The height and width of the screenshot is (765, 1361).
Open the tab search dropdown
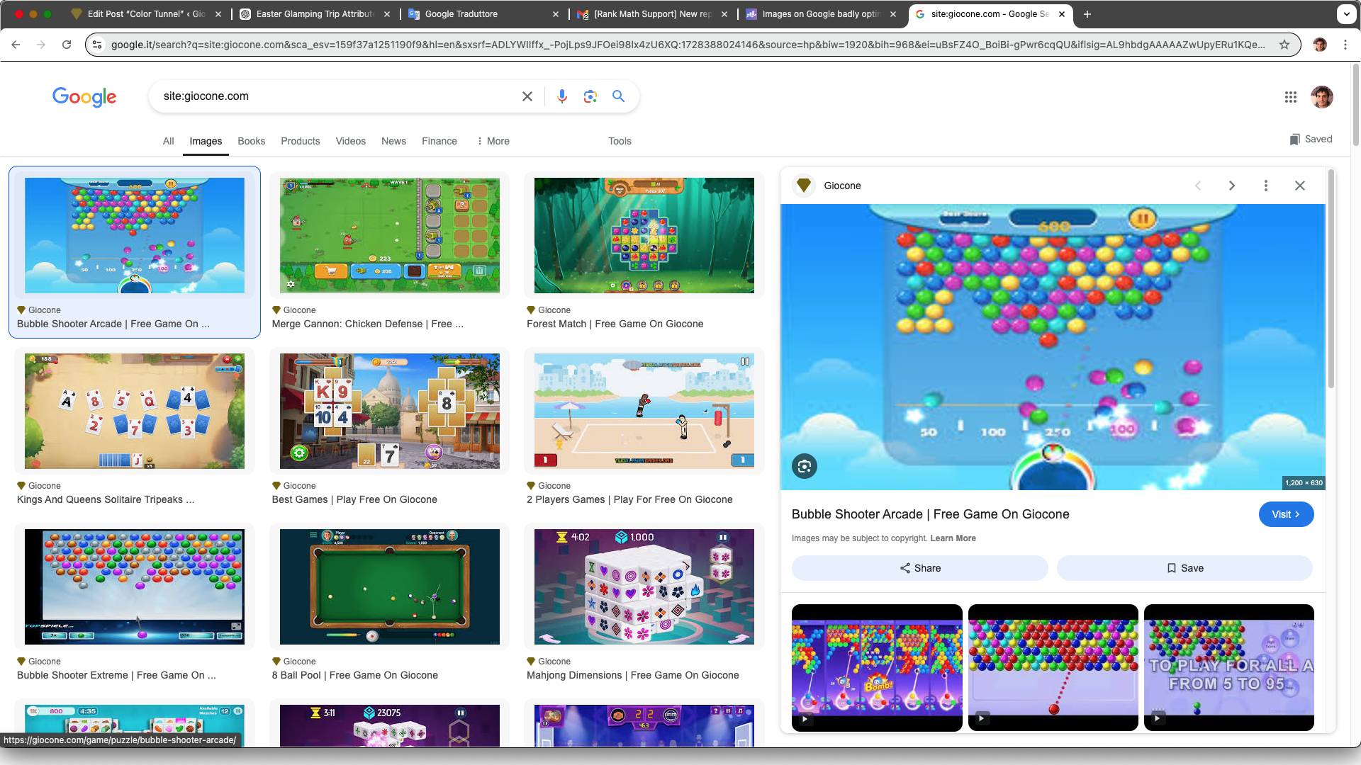point(1346,14)
